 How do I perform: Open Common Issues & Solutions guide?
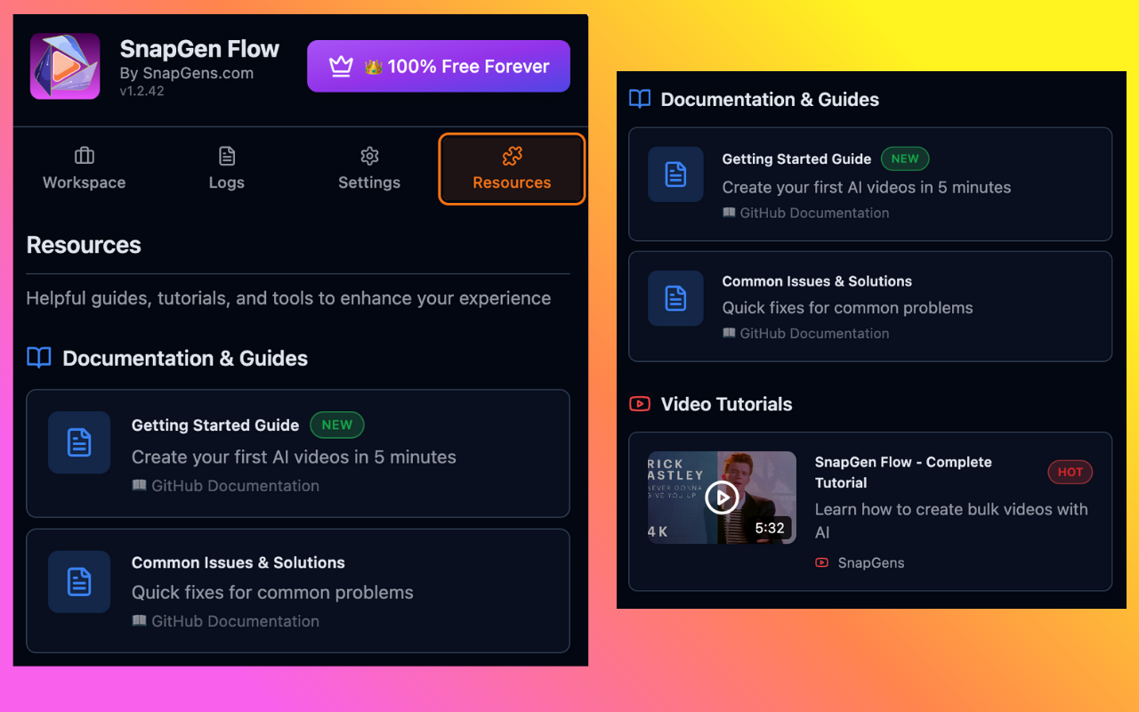pyautogui.click(x=297, y=591)
